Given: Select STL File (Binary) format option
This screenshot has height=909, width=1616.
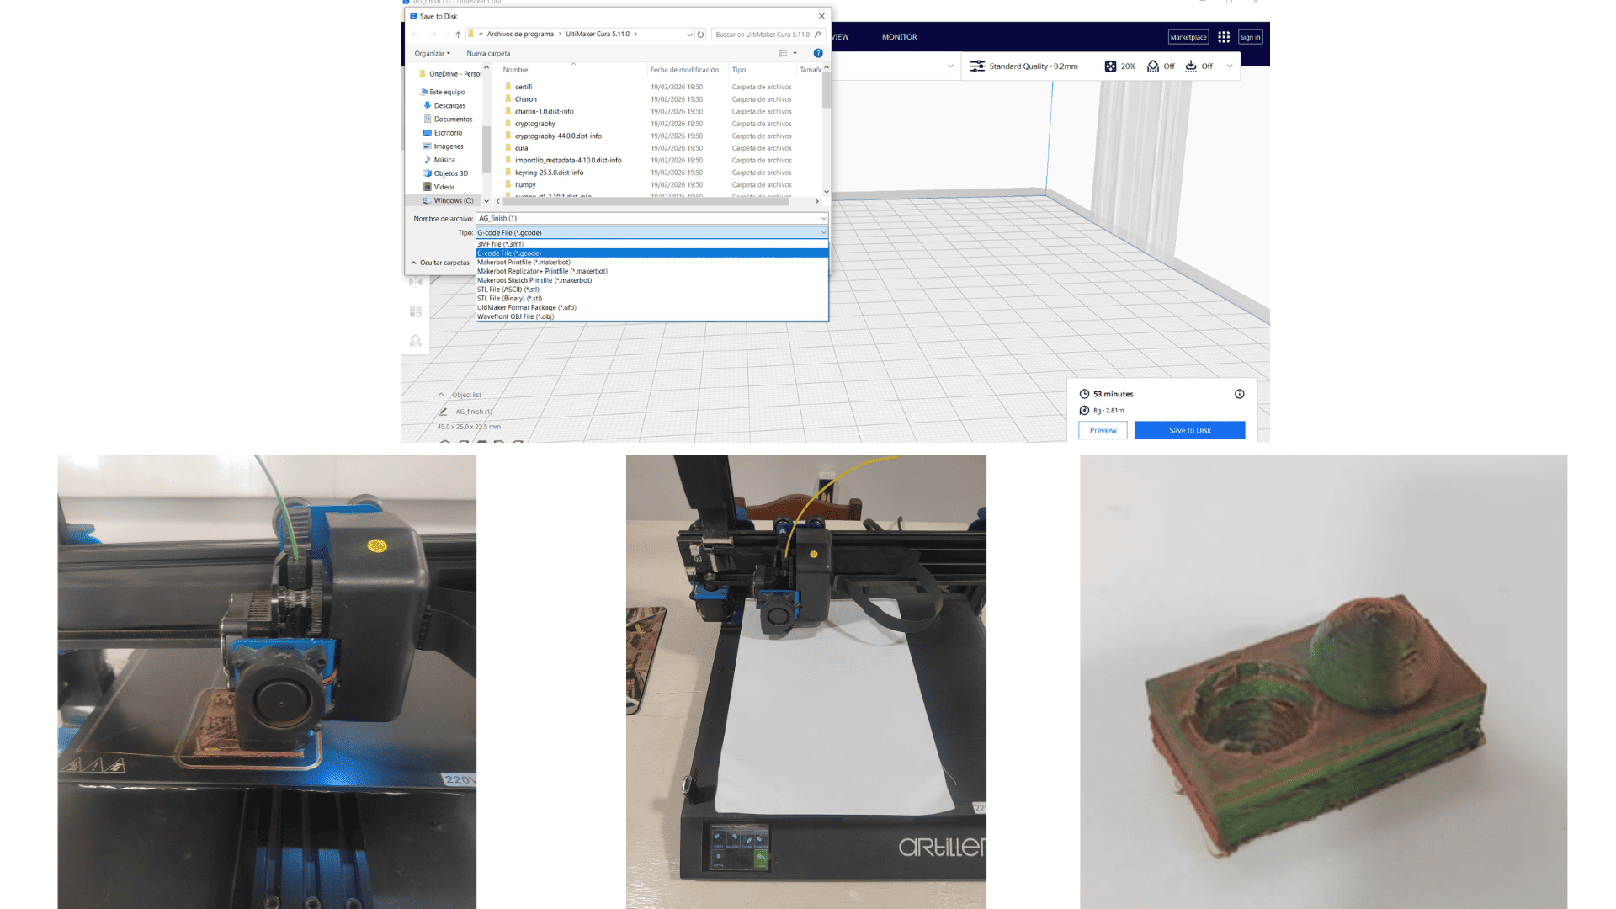Looking at the screenshot, I should (510, 299).
